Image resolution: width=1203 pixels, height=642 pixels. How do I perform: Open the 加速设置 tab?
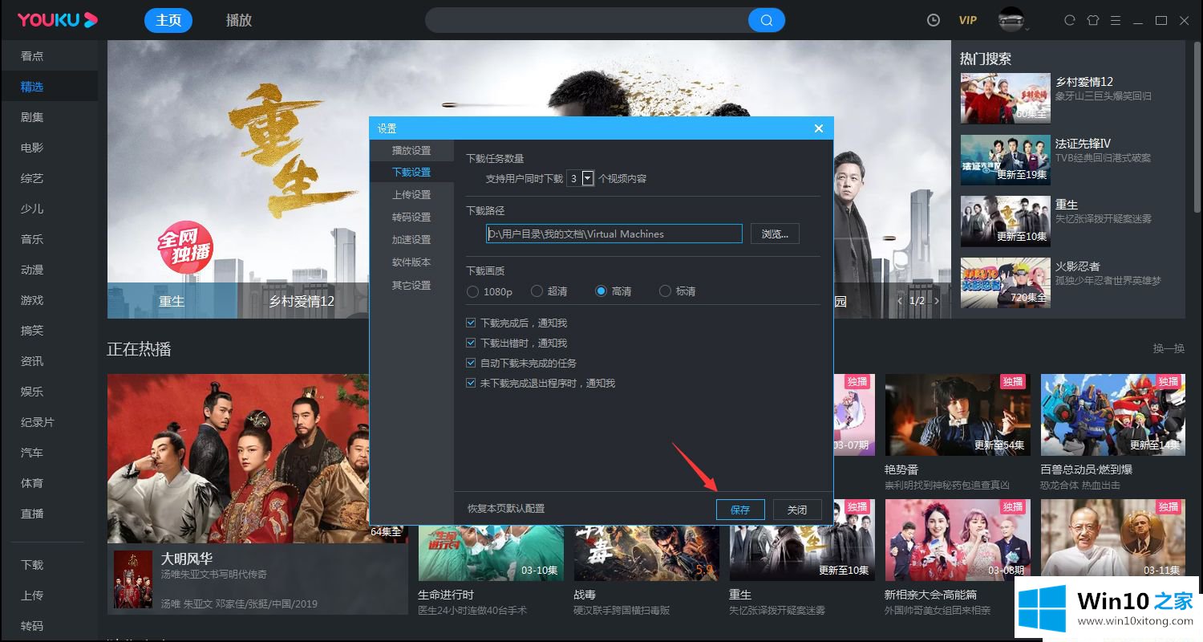coord(411,239)
